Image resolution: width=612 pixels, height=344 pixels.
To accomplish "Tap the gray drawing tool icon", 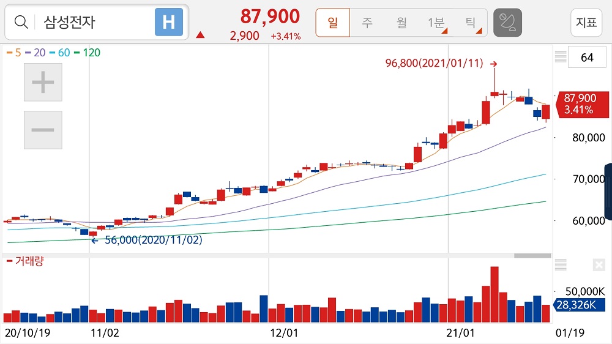I will click(x=507, y=23).
